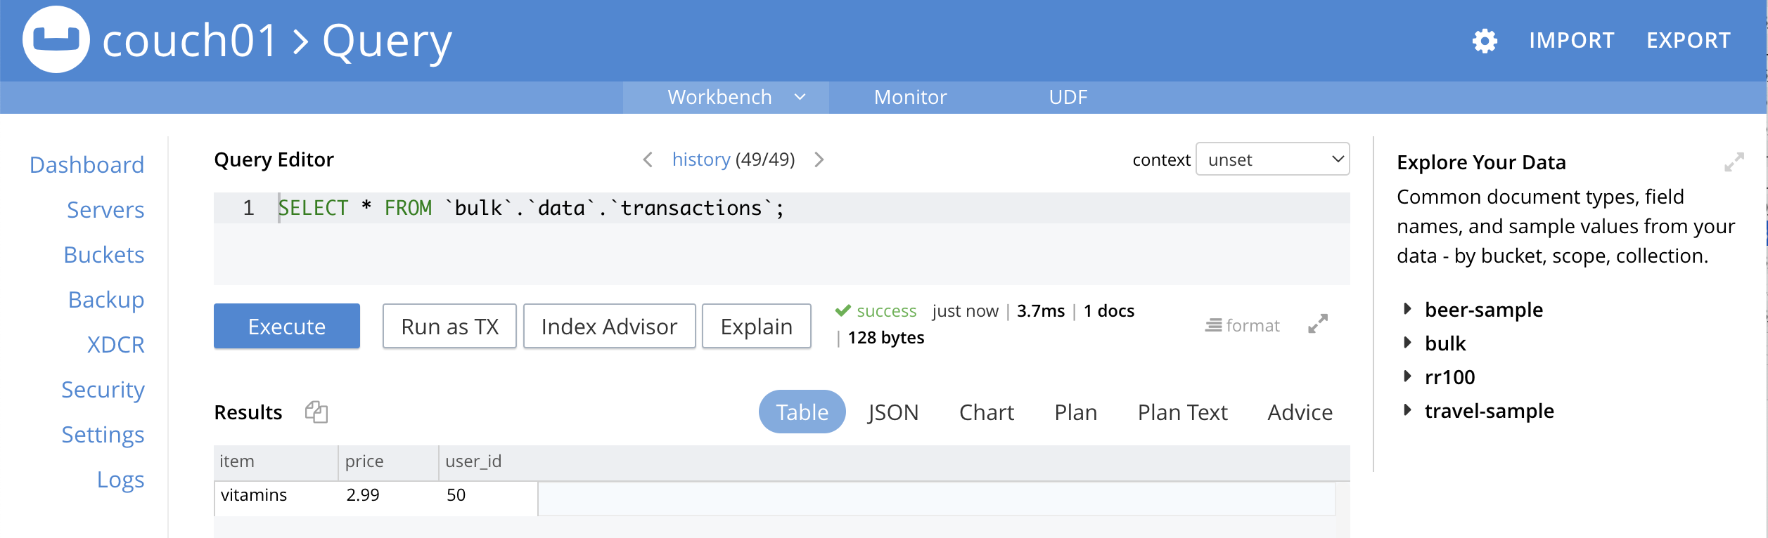The width and height of the screenshot is (1768, 538).
Task: Expand the Explore Your Data panel
Action: pos(1734,162)
